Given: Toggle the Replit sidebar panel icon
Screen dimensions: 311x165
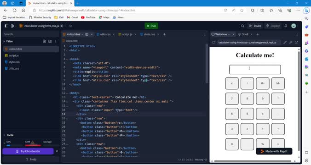Looking at the screenshot, I should [6, 26].
